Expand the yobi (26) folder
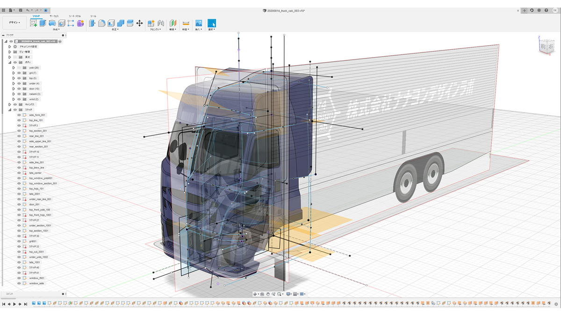This screenshot has height=316, width=561. pyautogui.click(x=14, y=67)
